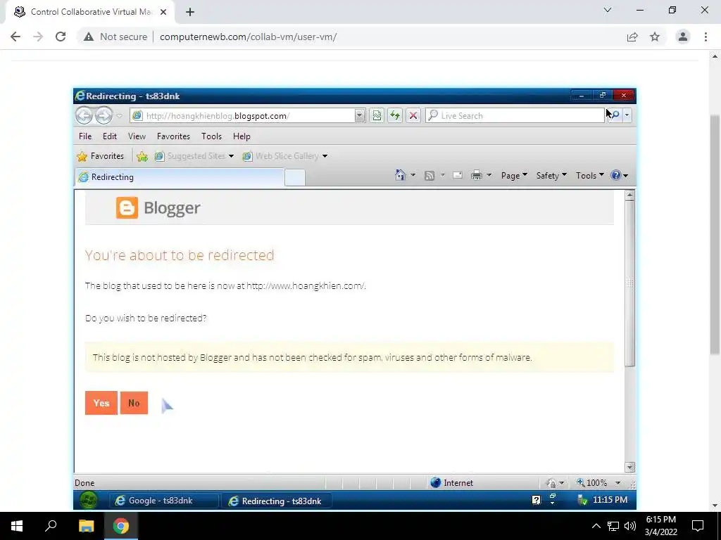Click the IE Read Mail icon
Image resolution: width=721 pixels, height=540 pixels.
pos(458,175)
